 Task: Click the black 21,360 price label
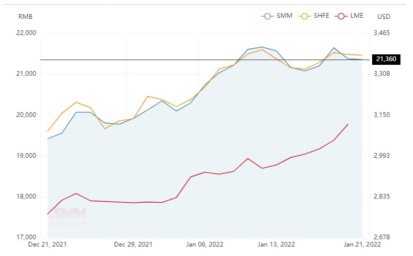coord(386,60)
